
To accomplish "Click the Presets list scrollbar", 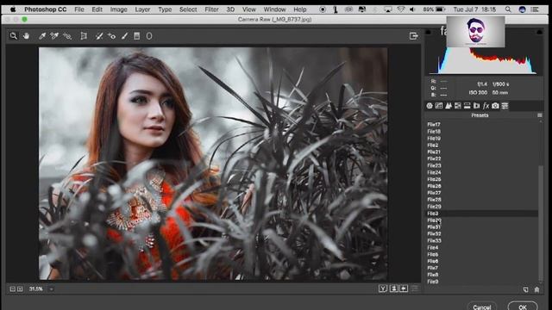I will click(541, 223).
